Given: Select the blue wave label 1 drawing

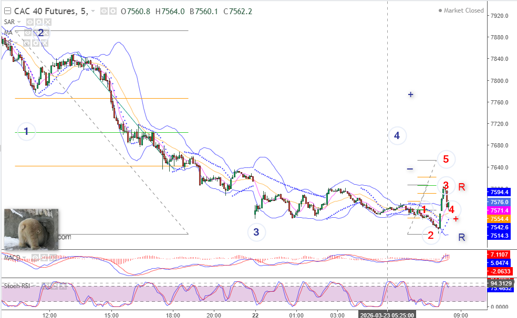Looking at the screenshot, I should click(x=26, y=131).
